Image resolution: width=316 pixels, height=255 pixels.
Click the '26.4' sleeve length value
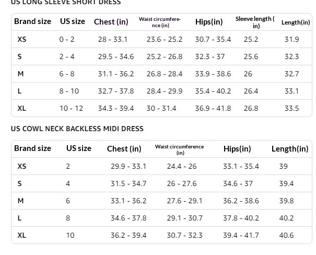[251, 91]
